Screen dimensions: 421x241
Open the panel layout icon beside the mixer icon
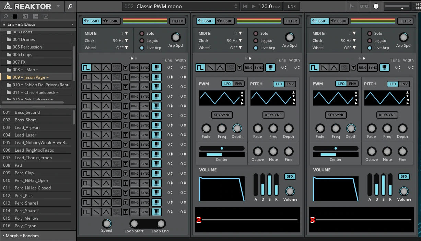pos(35,16)
